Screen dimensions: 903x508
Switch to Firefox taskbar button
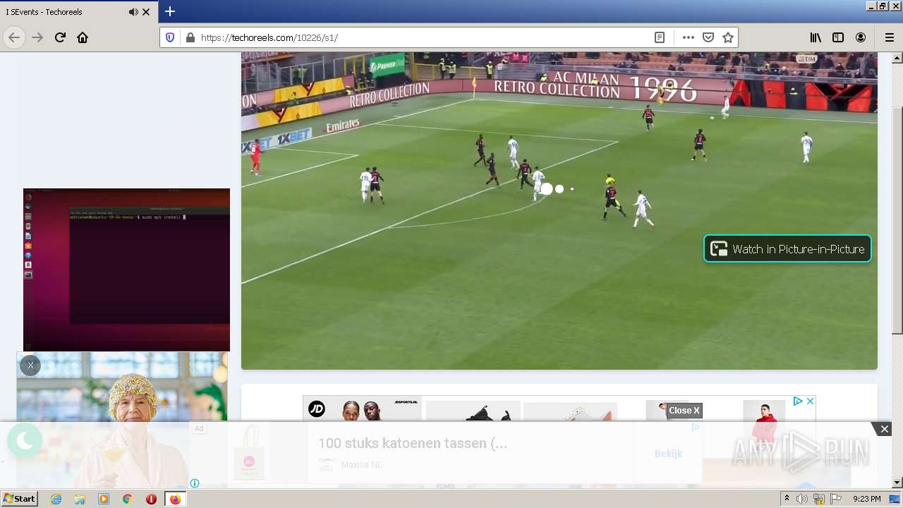pos(175,499)
